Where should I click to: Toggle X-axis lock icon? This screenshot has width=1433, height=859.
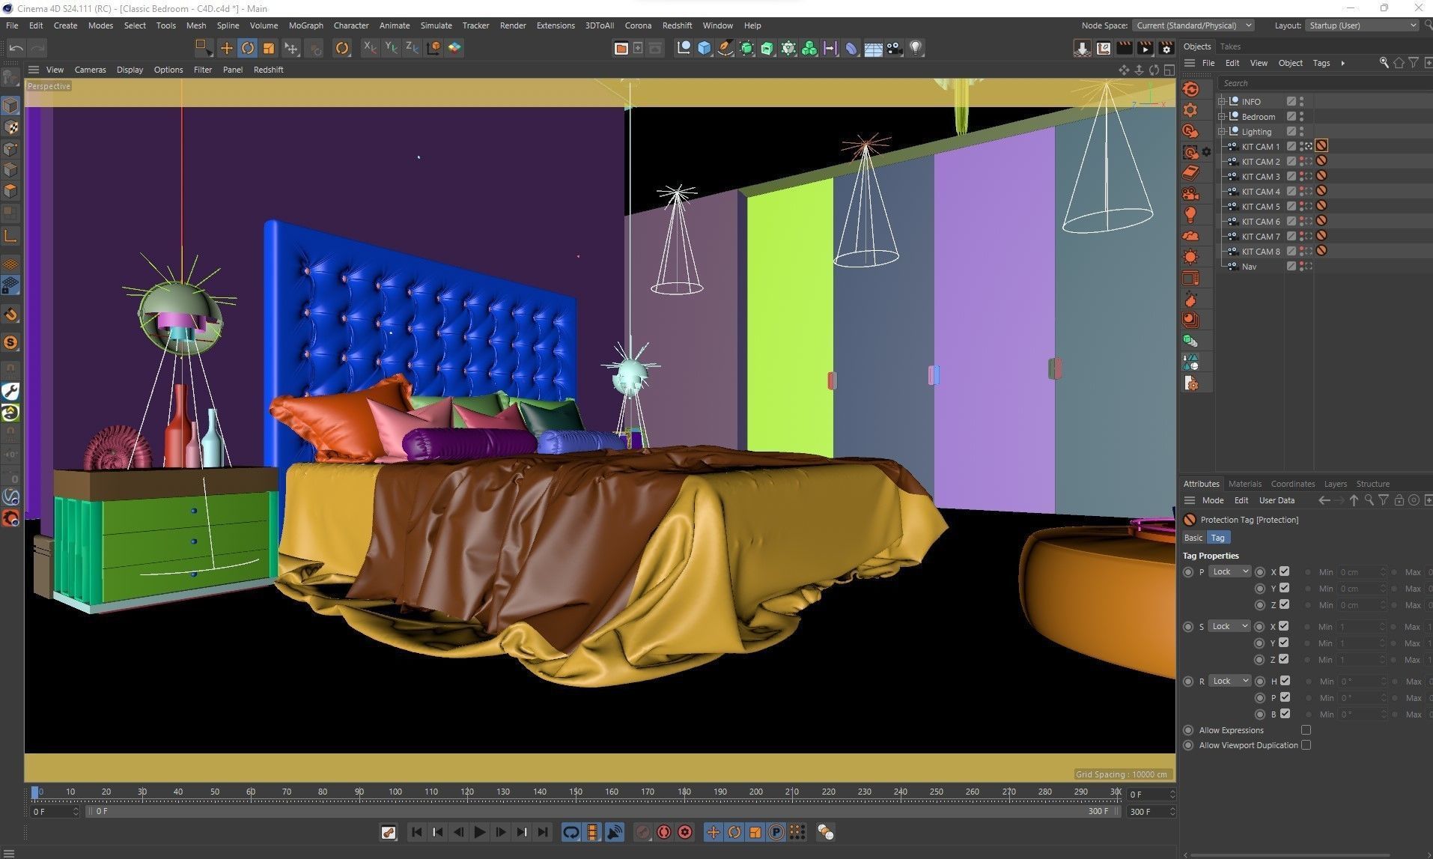click(x=370, y=48)
